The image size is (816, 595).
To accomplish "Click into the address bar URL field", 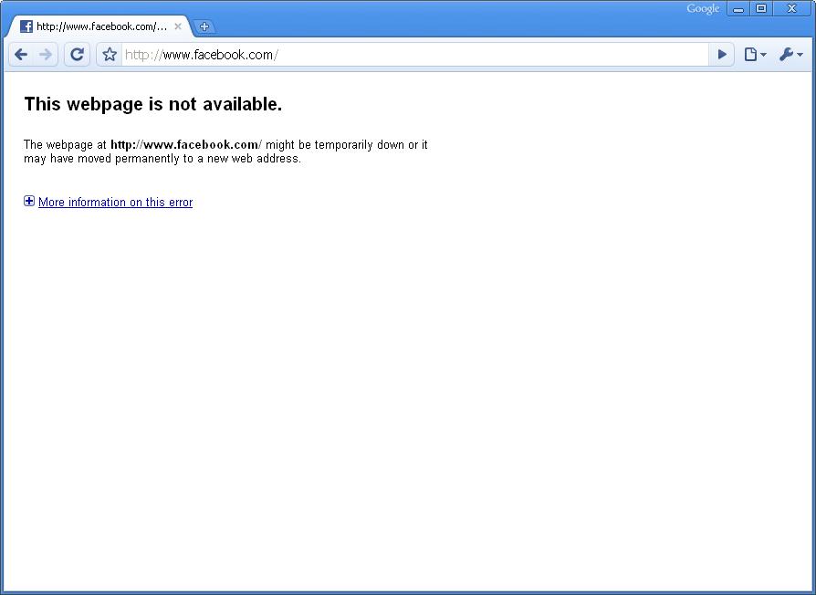I will [x=411, y=55].
